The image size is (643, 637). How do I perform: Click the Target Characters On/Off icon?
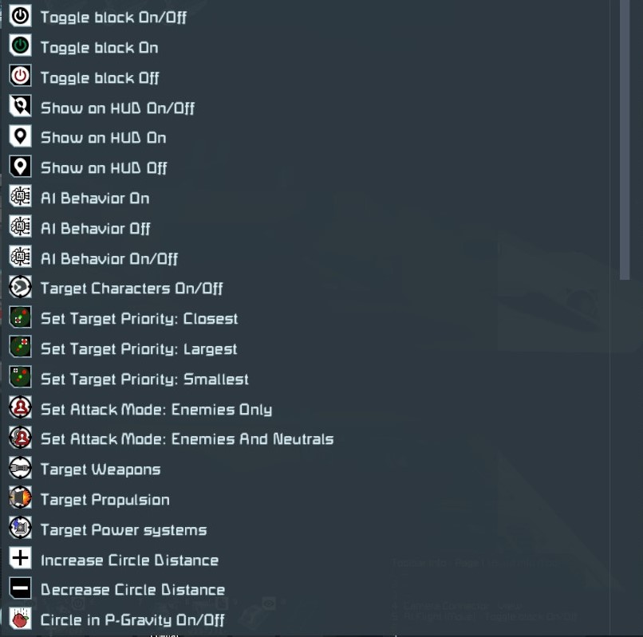pyautogui.click(x=20, y=287)
